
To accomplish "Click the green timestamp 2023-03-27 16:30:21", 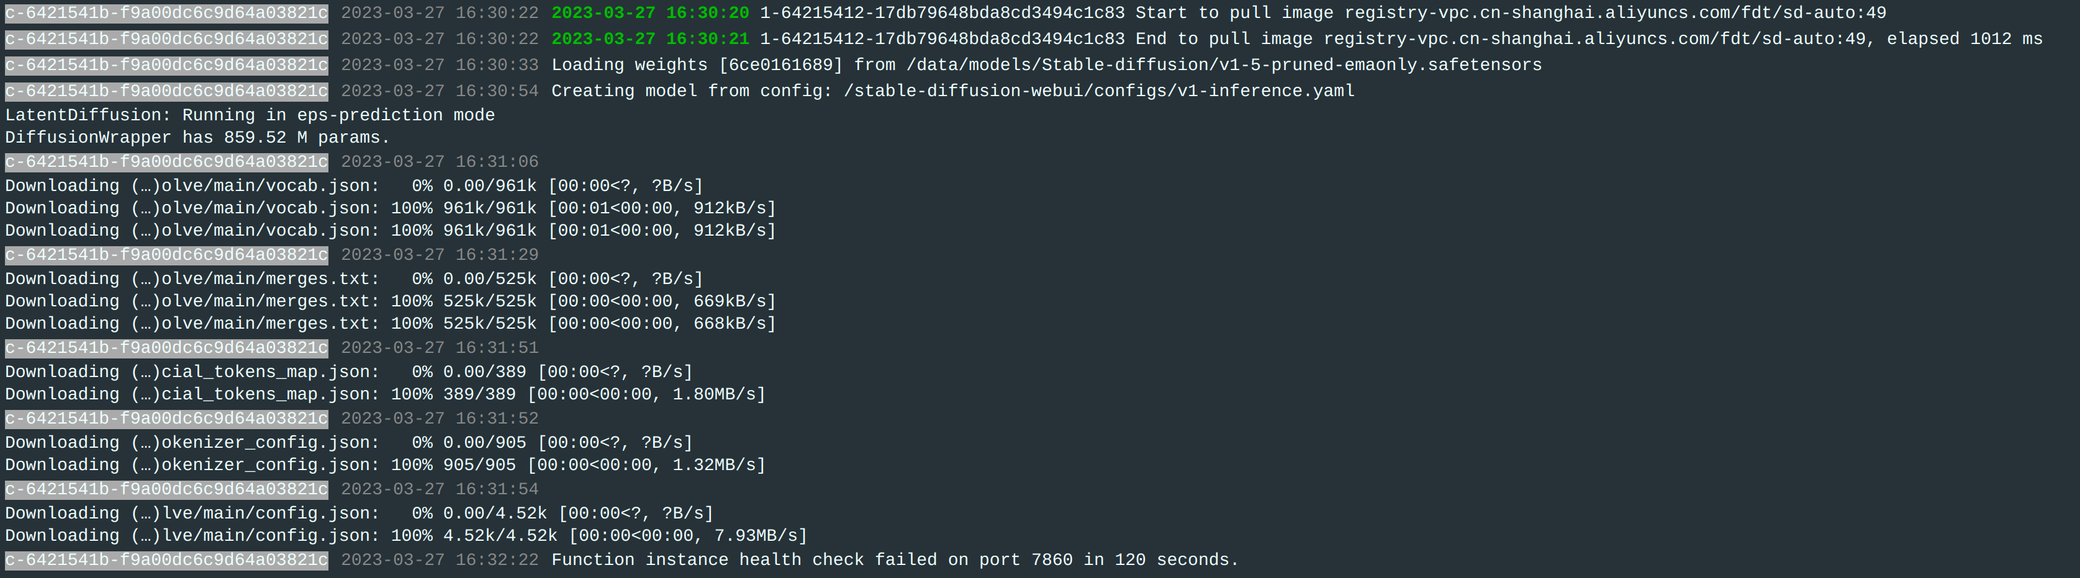I will pyautogui.click(x=650, y=38).
